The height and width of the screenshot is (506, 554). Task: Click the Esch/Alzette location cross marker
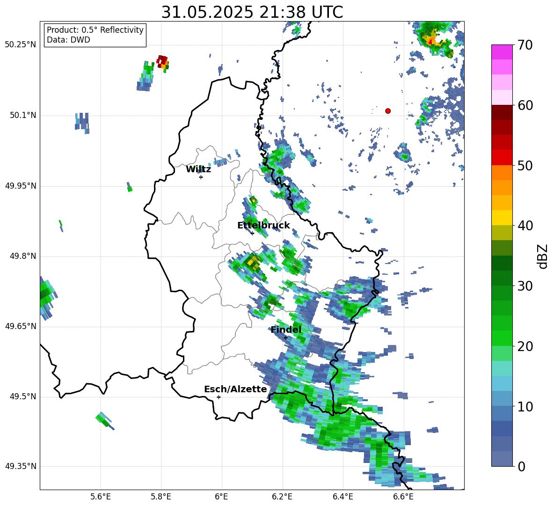point(219,397)
